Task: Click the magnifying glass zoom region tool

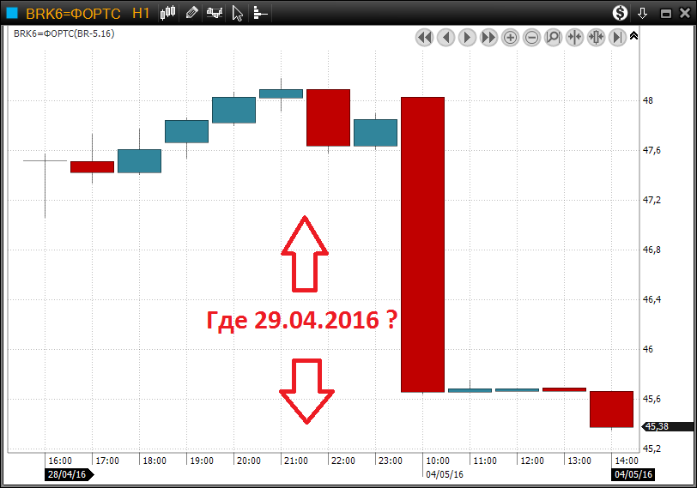Action: click(x=553, y=37)
